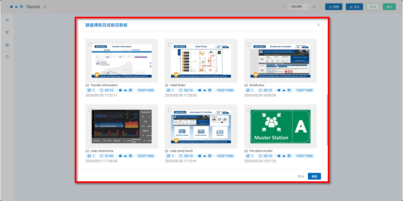The width and height of the screenshot is (403, 201).
Task: Click the program type icon before Transfer information
Action: 87,85
